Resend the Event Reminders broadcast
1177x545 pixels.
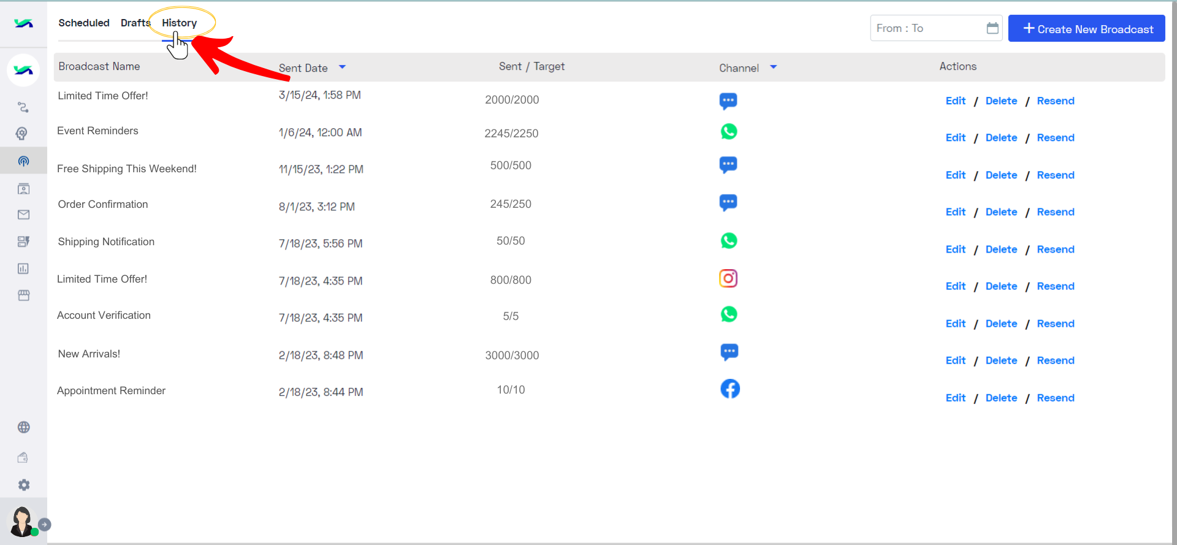(x=1056, y=137)
